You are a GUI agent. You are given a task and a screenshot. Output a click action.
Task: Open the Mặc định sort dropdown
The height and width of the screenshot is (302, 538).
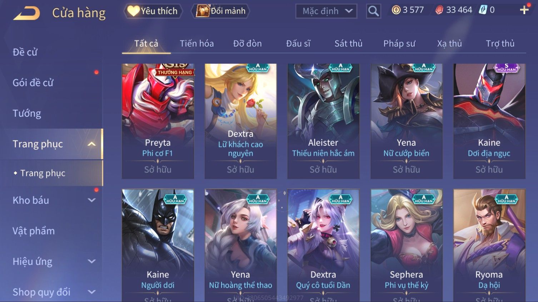(x=326, y=11)
